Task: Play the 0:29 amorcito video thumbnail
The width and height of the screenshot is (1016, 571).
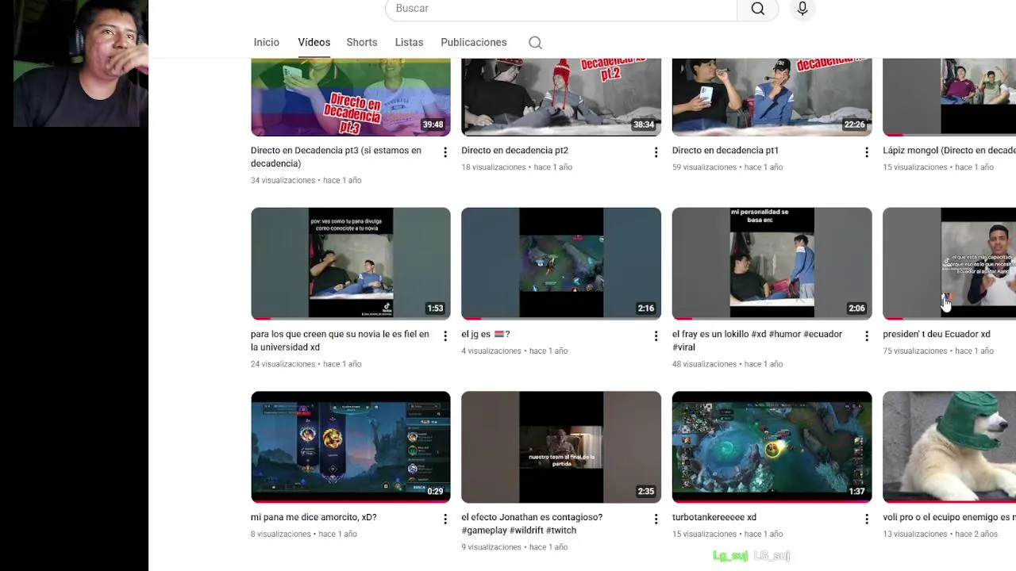Action: tap(351, 447)
